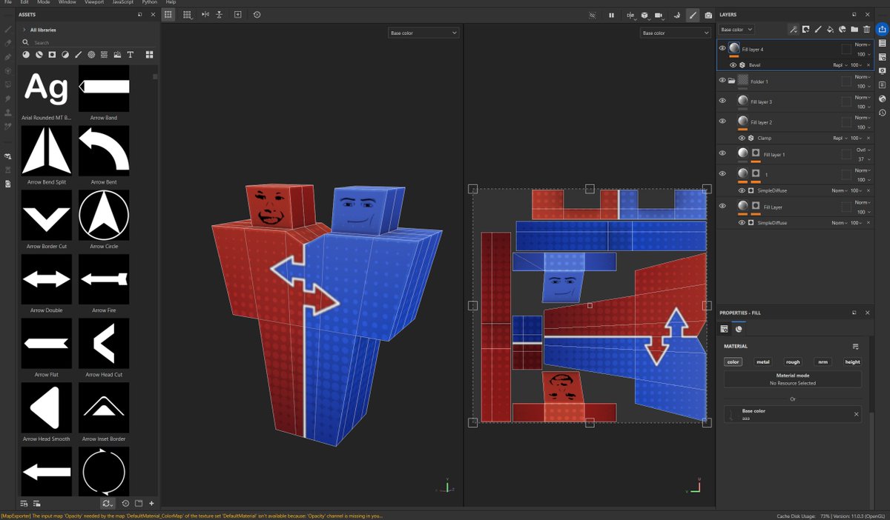This screenshot has height=520, width=890.
Task: Open Bevel effect Repl blend dropdown
Action: (x=840, y=65)
